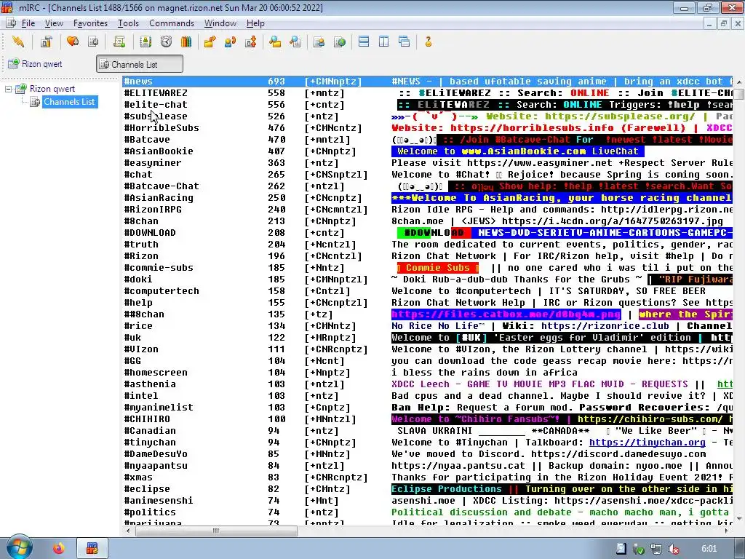Screen dimensions: 745x559
Task: Select the #myanimelist channel entry
Action: pyautogui.click(x=428, y=408)
